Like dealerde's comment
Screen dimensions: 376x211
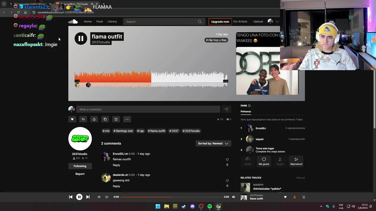click(227, 181)
